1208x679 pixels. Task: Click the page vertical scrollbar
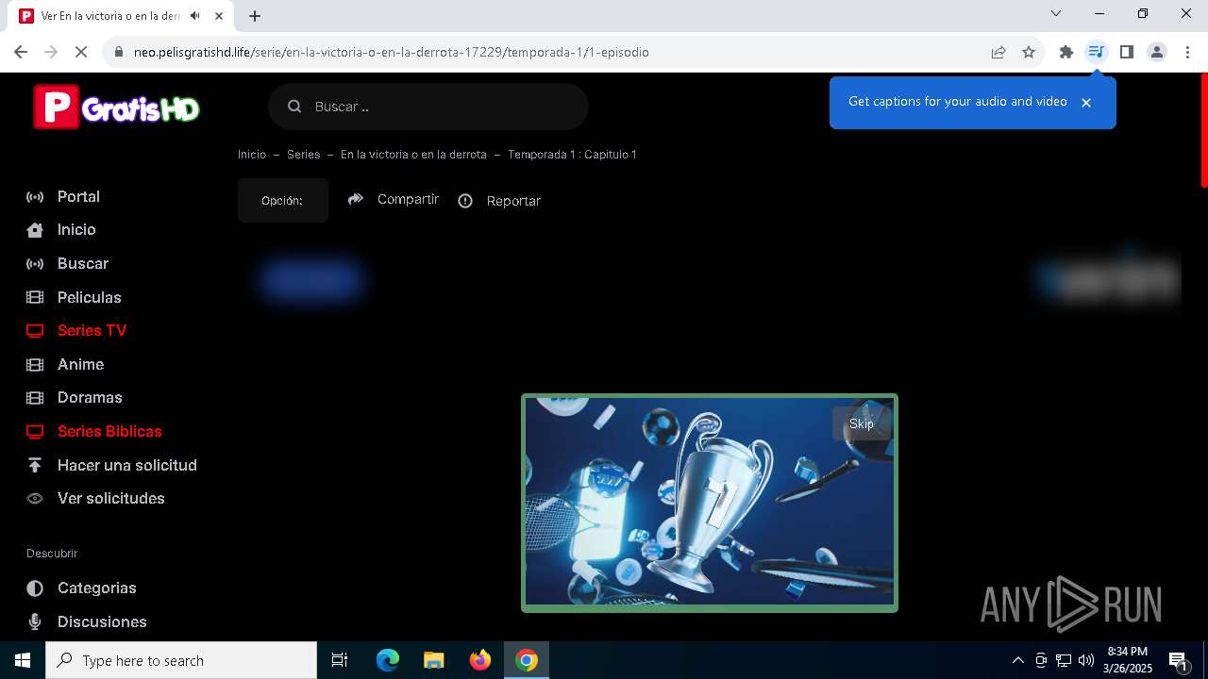[x=1203, y=131]
